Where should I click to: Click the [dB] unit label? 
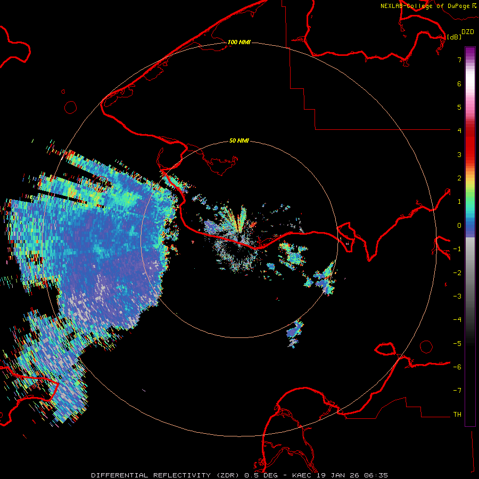tap(454, 37)
